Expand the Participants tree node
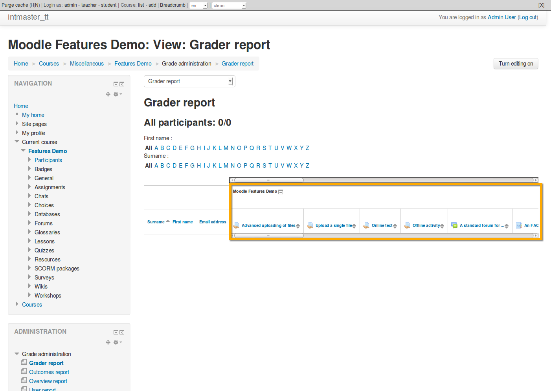 29,160
